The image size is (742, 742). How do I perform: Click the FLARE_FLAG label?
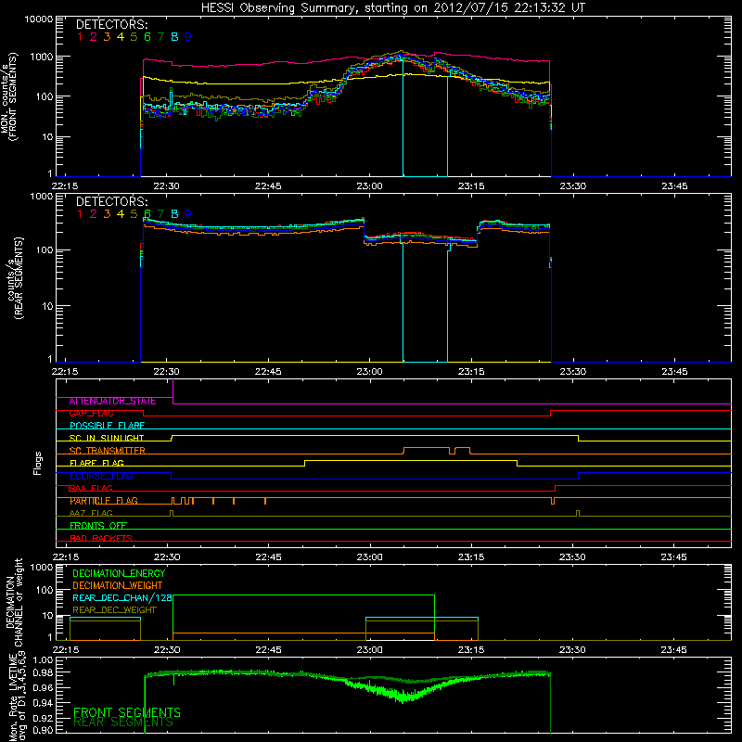[x=96, y=463]
